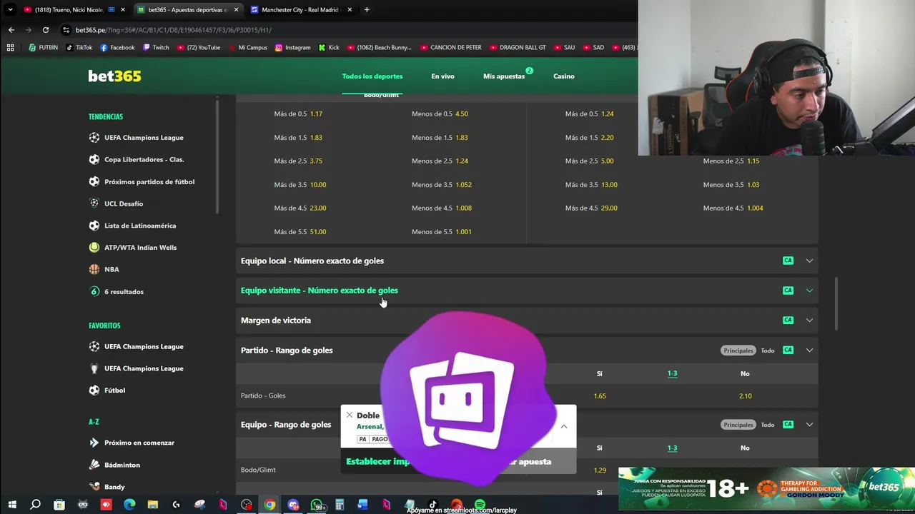Open Spotify from the taskbar
915x514 pixels.
point(480,505)
